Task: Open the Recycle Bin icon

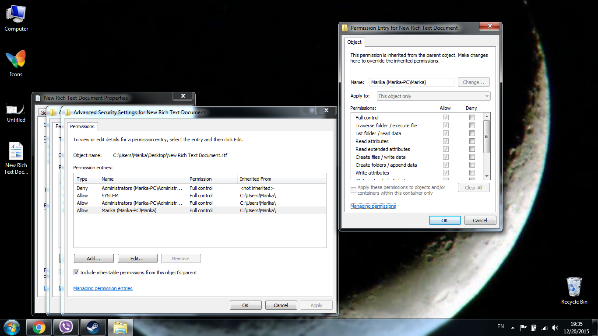Action: pyautogui.click(x=574, y=291)
